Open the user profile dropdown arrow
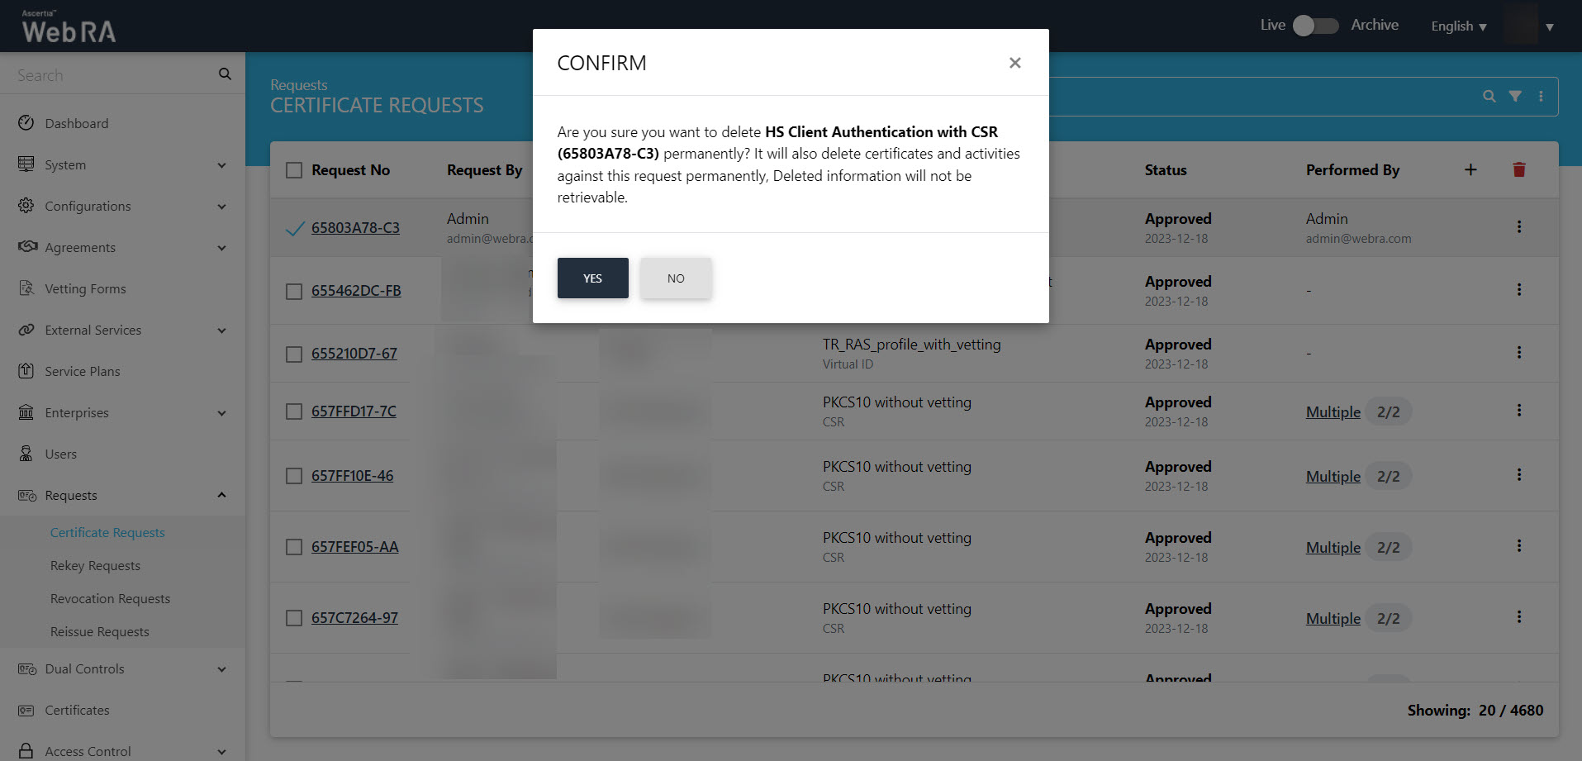The image size is (1582, 761). tap(1550, 26)
